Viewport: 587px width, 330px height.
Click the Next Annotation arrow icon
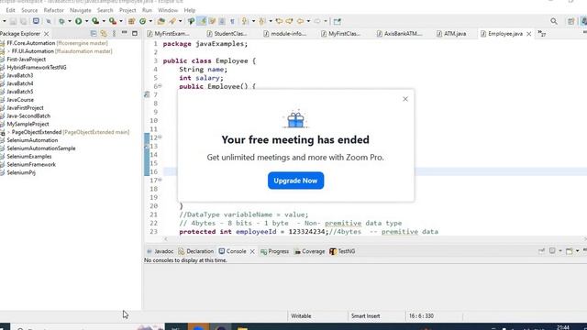(x=245, y=21)
